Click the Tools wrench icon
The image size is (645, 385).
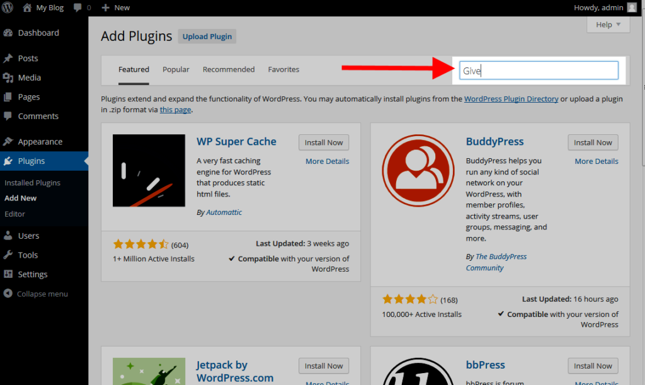coord(8,255)
